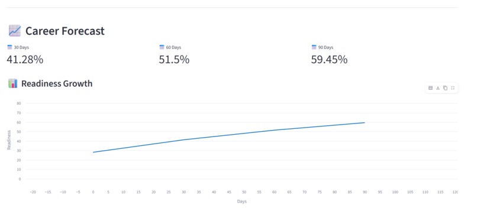Click the 60 tick label on the x-axis
477x218 pixels.
[274, 192]
